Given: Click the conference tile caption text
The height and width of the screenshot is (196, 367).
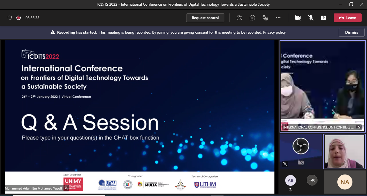Looking at the screenshot, I should point(318,127).
